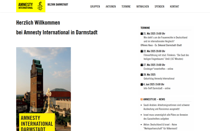Open the Aktionen menu item

[111, 6]
